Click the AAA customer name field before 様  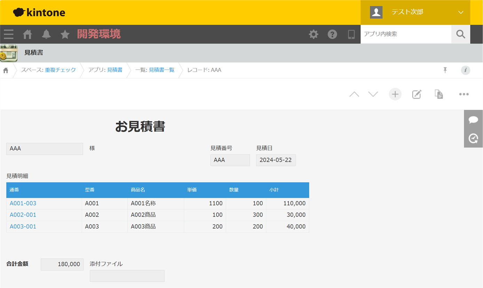point(45,149)
